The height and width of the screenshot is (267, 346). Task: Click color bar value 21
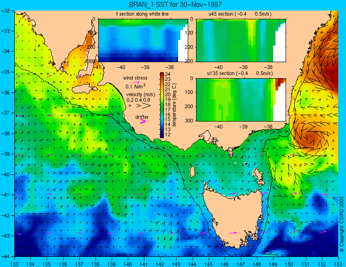168,89
